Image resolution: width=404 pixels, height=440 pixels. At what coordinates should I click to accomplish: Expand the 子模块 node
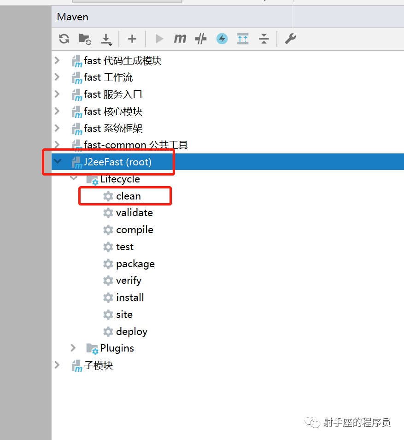coord(57,365)
